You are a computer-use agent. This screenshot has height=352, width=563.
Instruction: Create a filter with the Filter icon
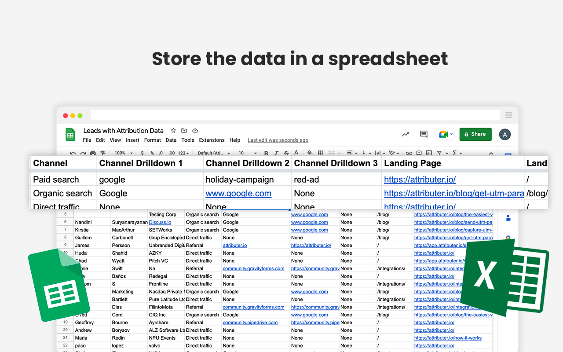(x=439, y=152)
